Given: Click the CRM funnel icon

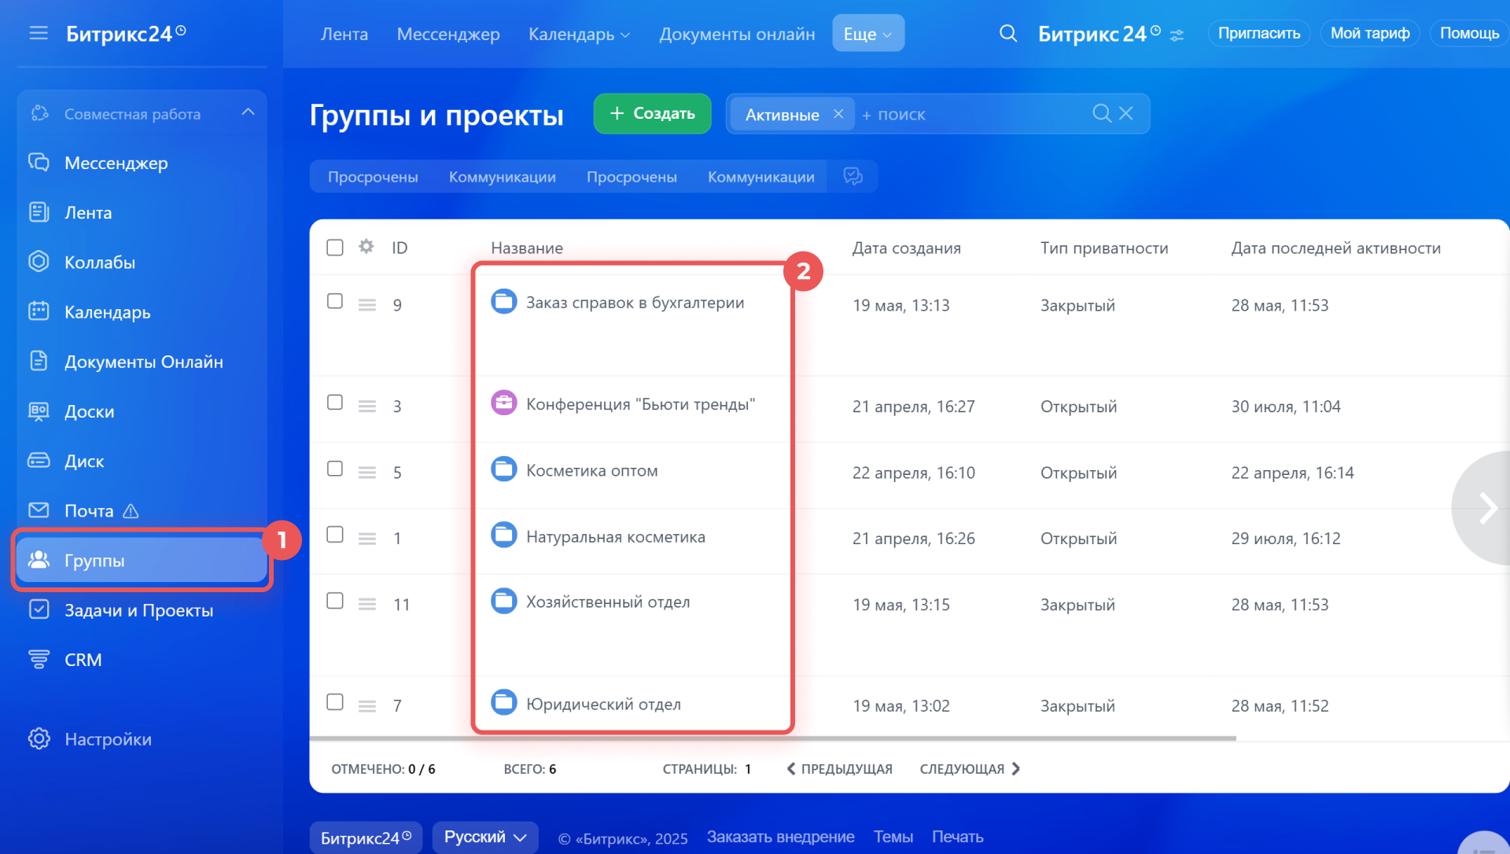Looking at the screenshot, I should 39,659.
